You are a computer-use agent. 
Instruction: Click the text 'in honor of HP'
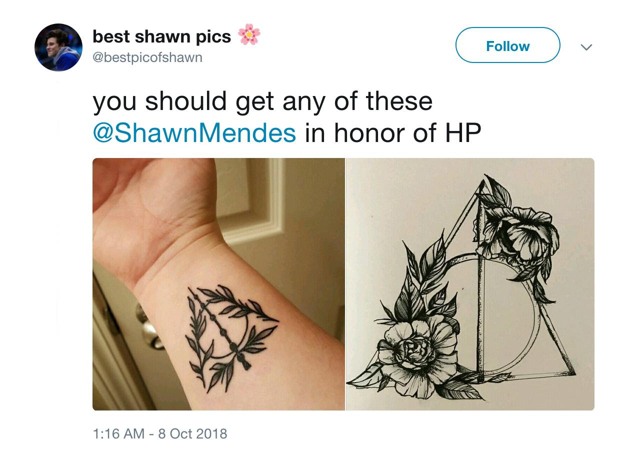pos(392,132)
